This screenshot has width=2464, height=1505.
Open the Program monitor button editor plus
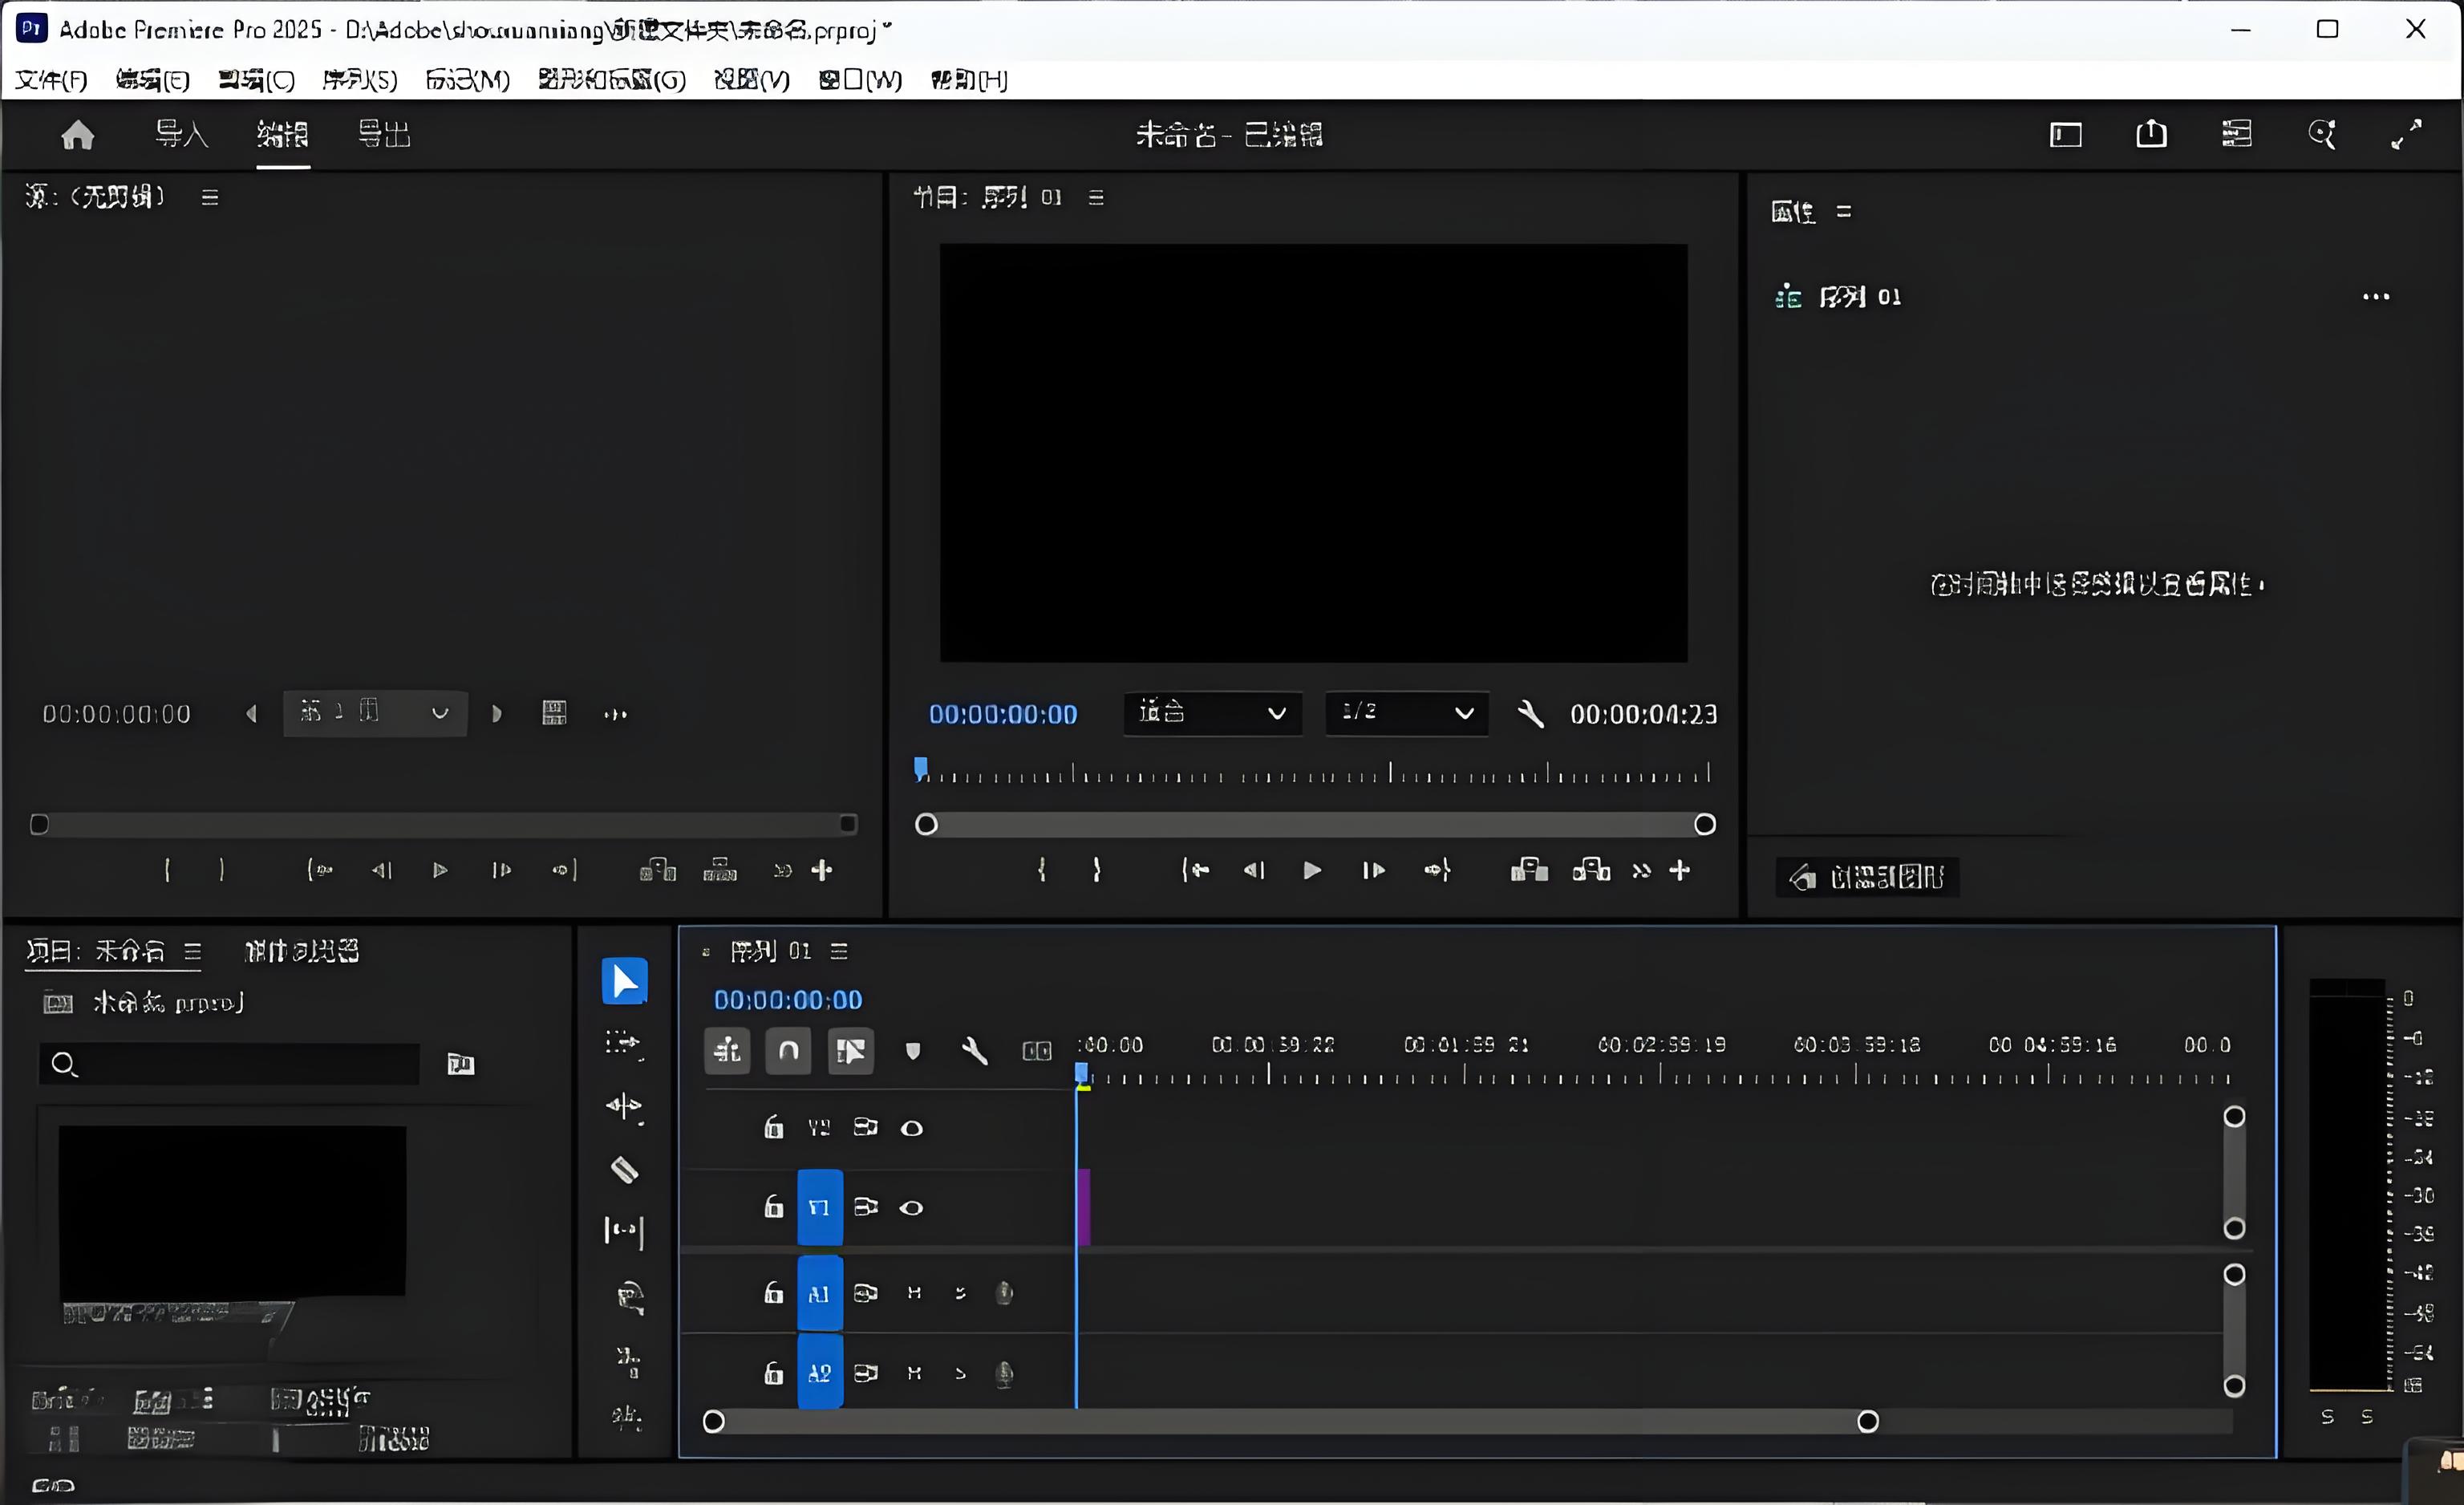click(1680, 870)
